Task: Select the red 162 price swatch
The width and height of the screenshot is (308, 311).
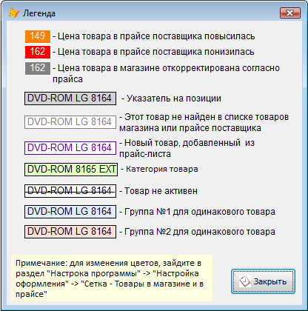Action: tap(38, 52)
